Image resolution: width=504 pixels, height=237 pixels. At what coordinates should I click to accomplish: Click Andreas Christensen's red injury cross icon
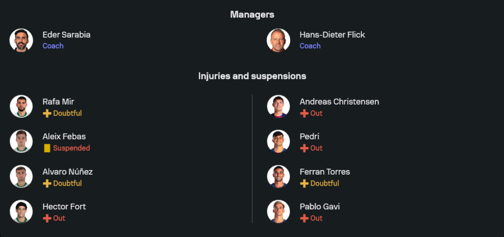coord(304,114)
